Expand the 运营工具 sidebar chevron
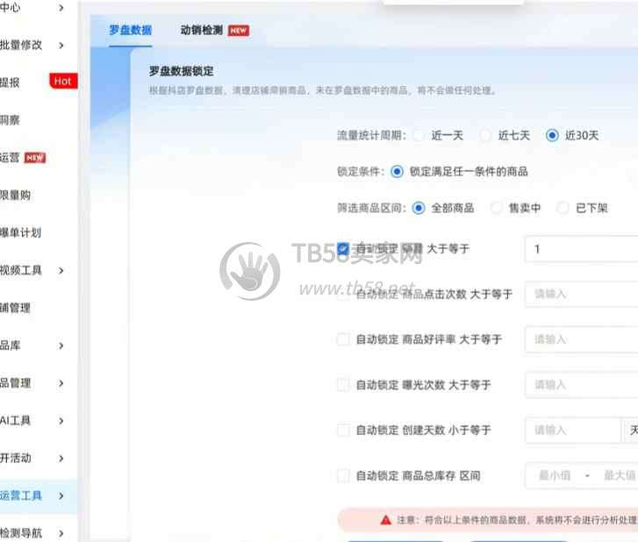The height and width of the screenshot is (542, 638). coord(61,496)
